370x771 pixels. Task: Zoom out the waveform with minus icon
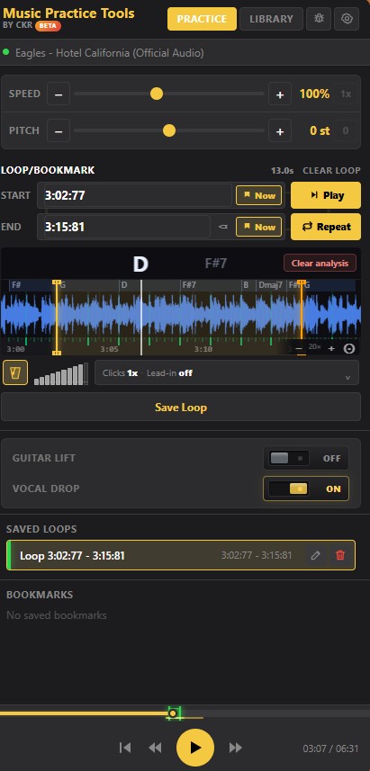[299, 348]
